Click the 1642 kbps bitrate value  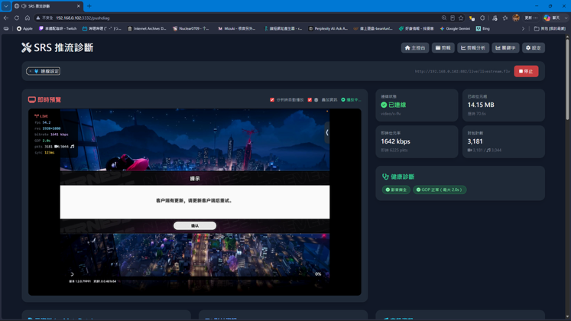[x=395, y=141]
